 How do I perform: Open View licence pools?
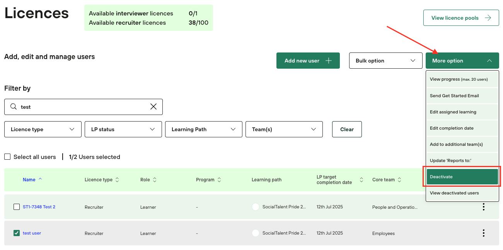point(461,18)
